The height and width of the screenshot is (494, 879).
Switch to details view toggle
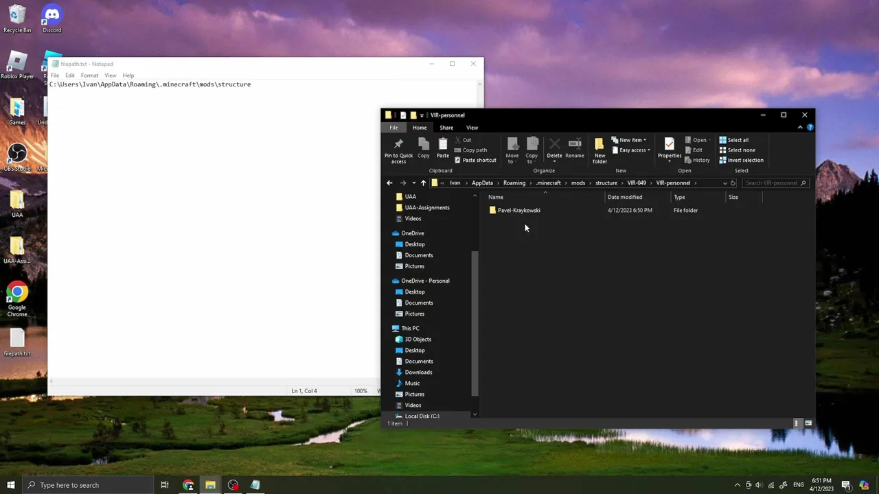[x=797, y=423]
